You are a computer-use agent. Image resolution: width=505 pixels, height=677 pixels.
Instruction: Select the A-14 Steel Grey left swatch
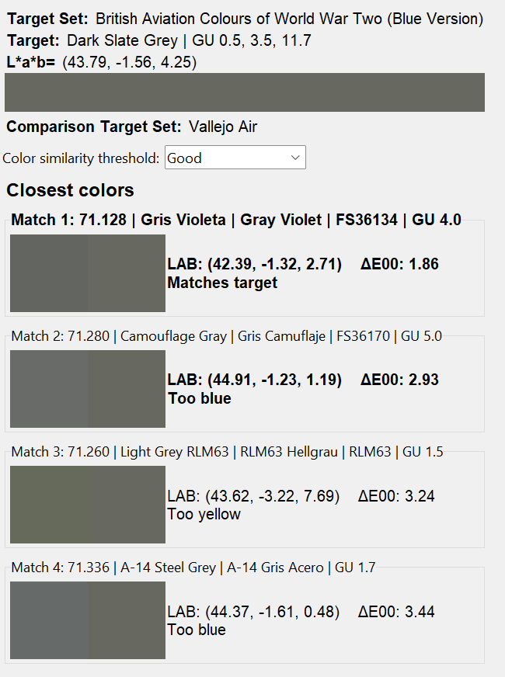click(x=49, y=620)
